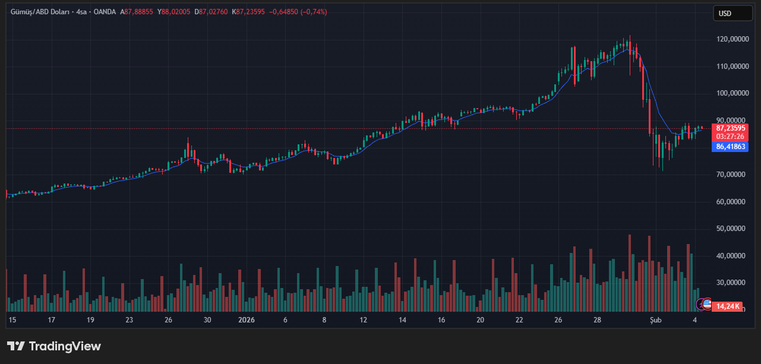The width and height of the screenshot is (761, 364).
Task: Click the 14,24K volume label
Action: pyautogui.click(x=728, y=306)
